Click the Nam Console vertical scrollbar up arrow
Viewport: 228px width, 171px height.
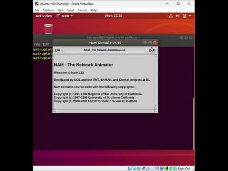point(156,56)
